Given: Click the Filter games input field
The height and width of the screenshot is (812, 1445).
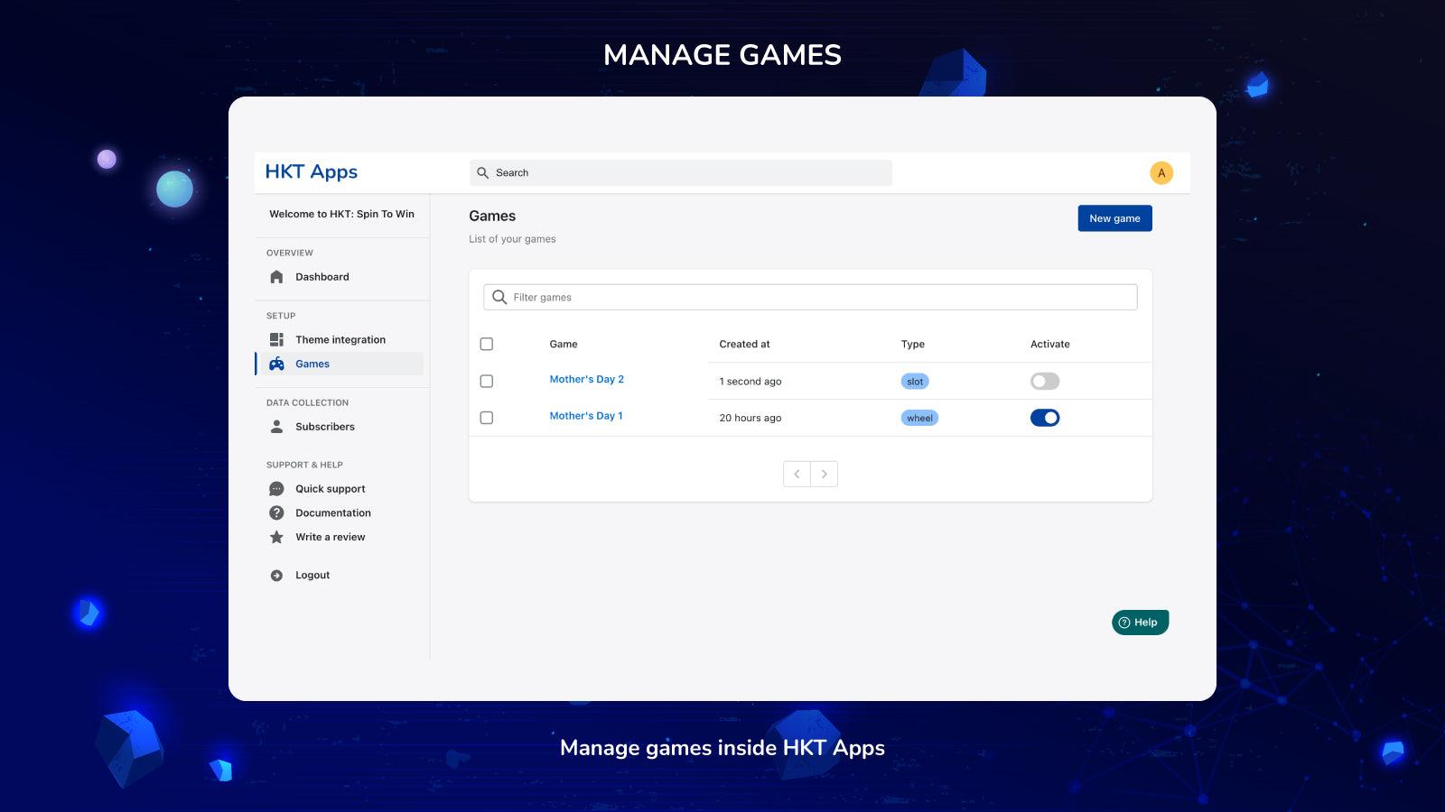Looking at the screenshot, I should click(x=810, y=297).
